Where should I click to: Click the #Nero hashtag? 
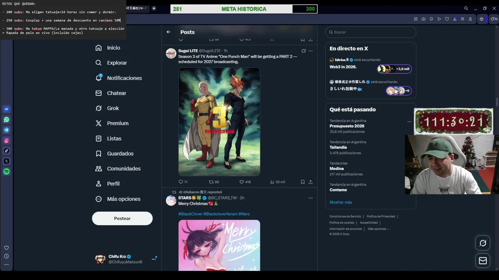click(x=244, y=214)
